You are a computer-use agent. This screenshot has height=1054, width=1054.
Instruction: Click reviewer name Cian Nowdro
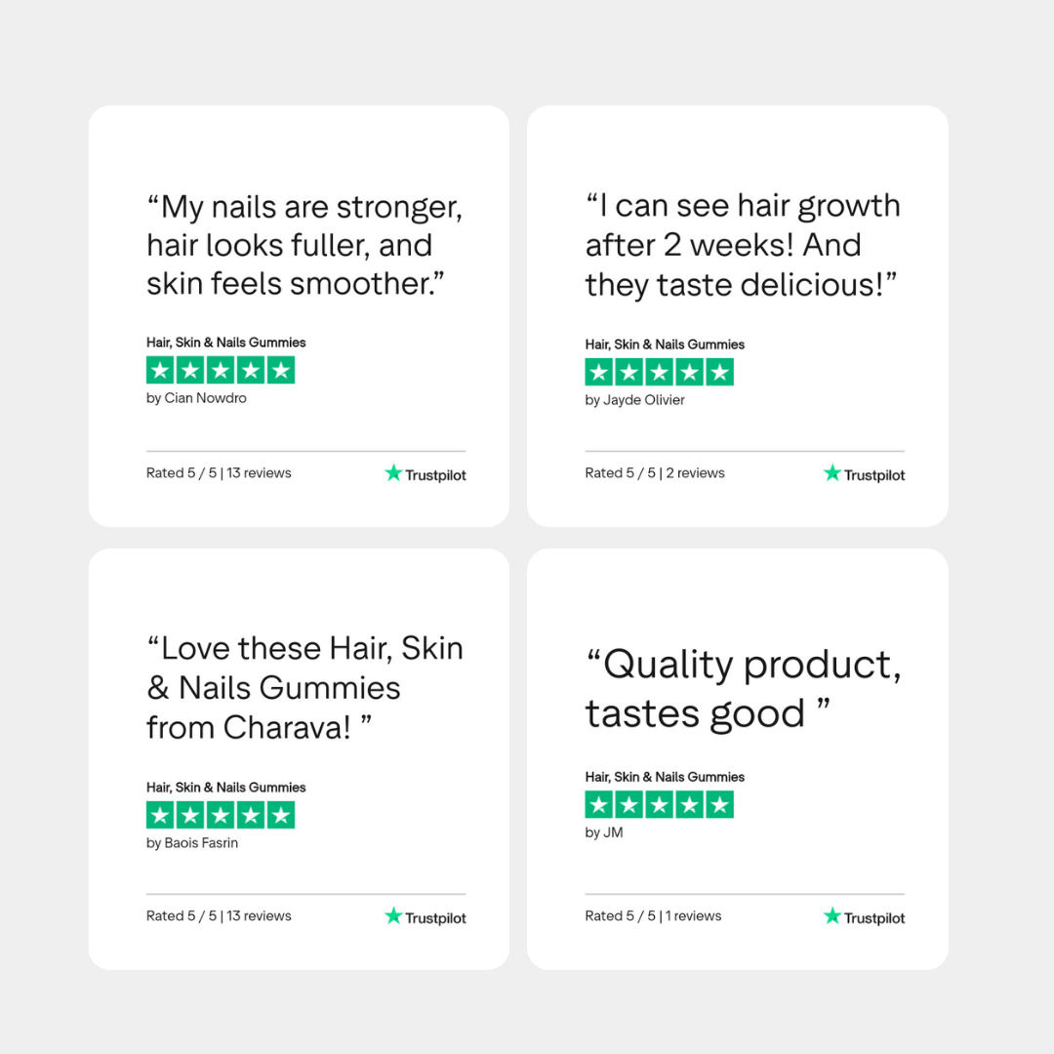coord(196,398)
